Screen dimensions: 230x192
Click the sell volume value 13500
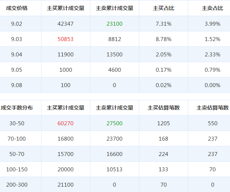tap(114, 55)
